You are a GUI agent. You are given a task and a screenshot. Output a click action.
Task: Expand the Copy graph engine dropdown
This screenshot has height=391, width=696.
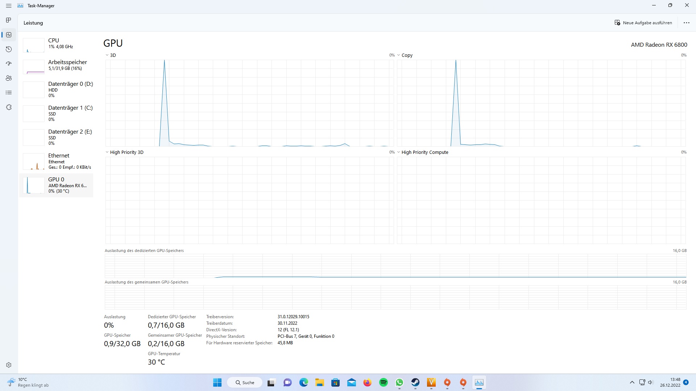[399, 55]
